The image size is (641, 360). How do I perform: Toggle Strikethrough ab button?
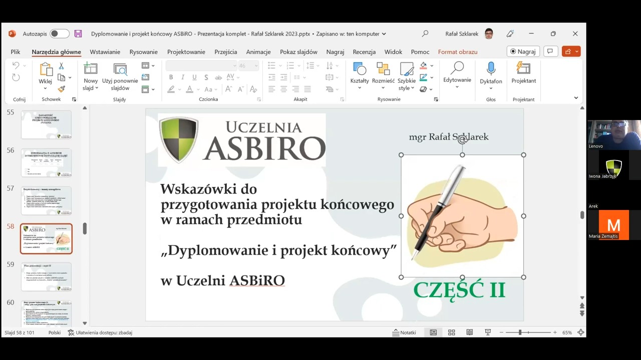[x=218, y=77]
